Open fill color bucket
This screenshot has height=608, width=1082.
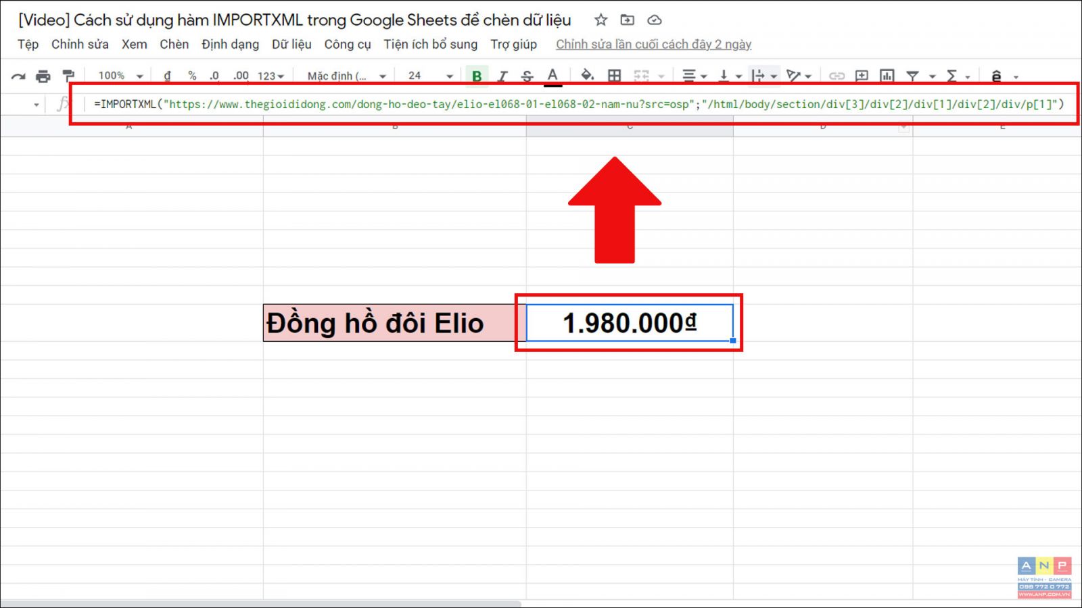587,75
